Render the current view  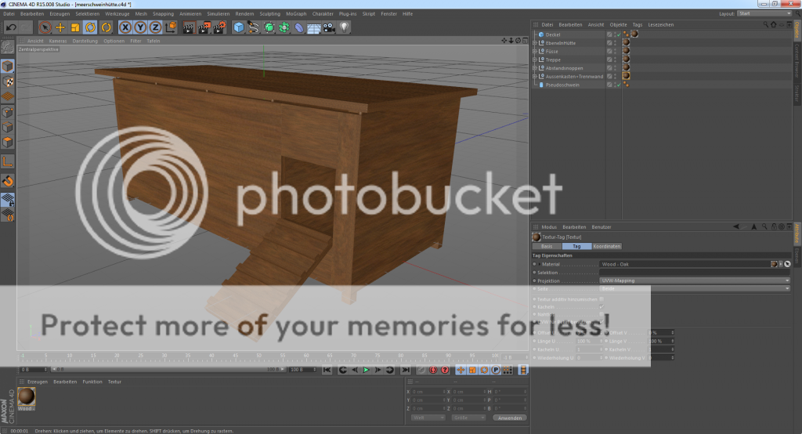188,27
